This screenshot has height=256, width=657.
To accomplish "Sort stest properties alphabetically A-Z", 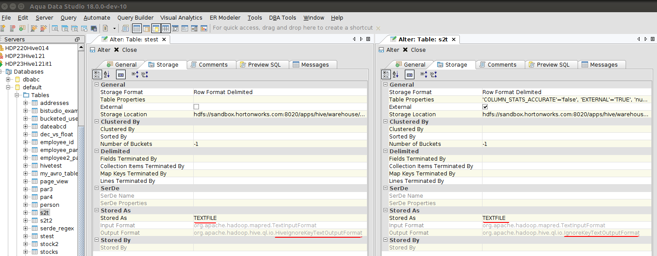I will pos(107,74).
